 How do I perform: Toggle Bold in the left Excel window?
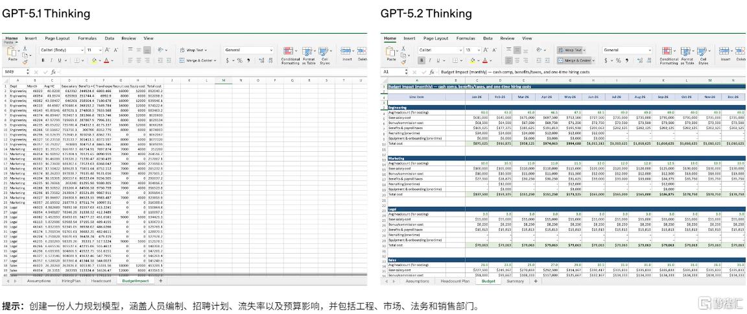point(43,60)
